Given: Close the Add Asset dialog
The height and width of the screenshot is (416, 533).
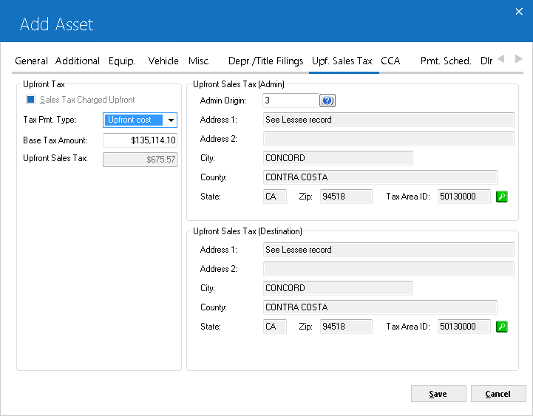Looking at the screenshot, I should 519,12.
